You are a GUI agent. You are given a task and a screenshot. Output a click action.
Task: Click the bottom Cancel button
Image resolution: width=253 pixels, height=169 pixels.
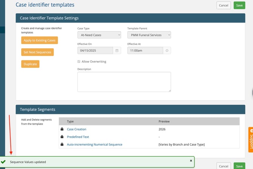(x=224, y=166)
